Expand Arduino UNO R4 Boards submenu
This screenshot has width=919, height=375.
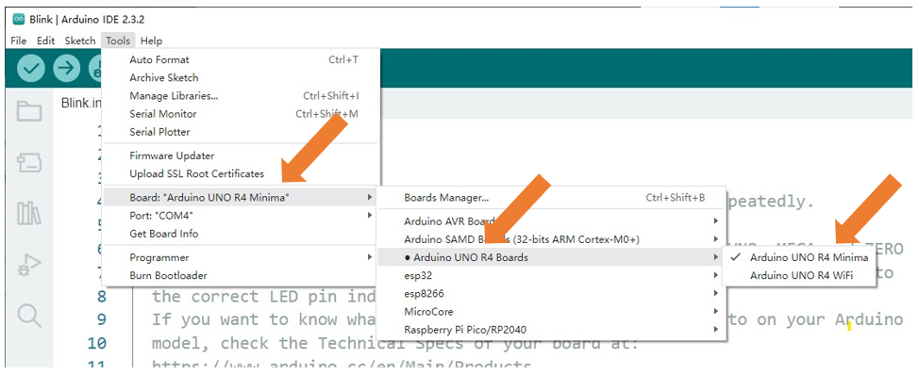[x=551, y=257]
